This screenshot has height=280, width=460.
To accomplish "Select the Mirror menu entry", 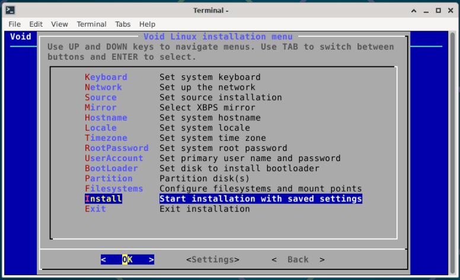I will coord(101,108).
